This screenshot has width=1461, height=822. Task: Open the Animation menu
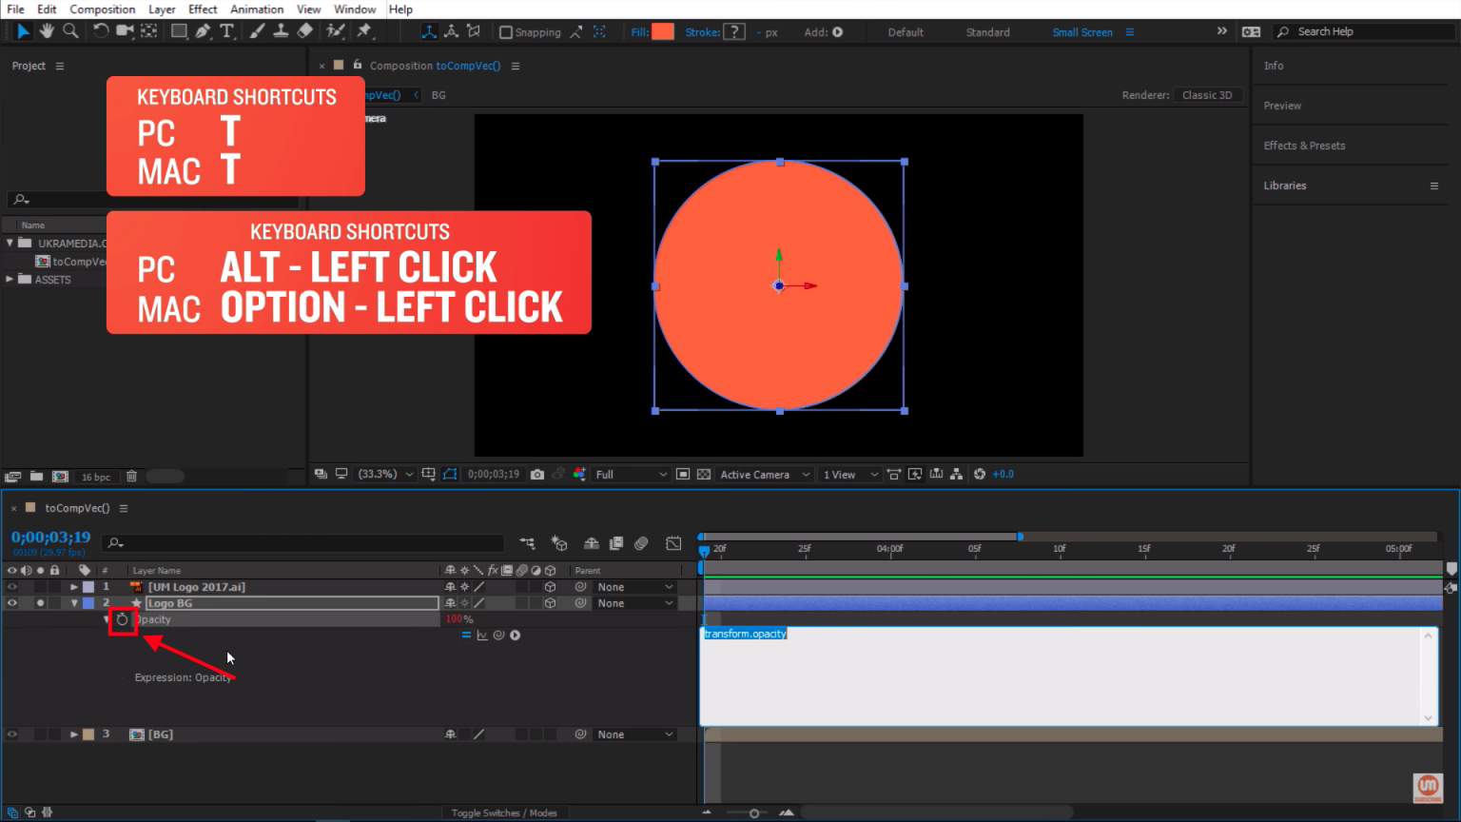pyautogui.click(x=257, y=10)
